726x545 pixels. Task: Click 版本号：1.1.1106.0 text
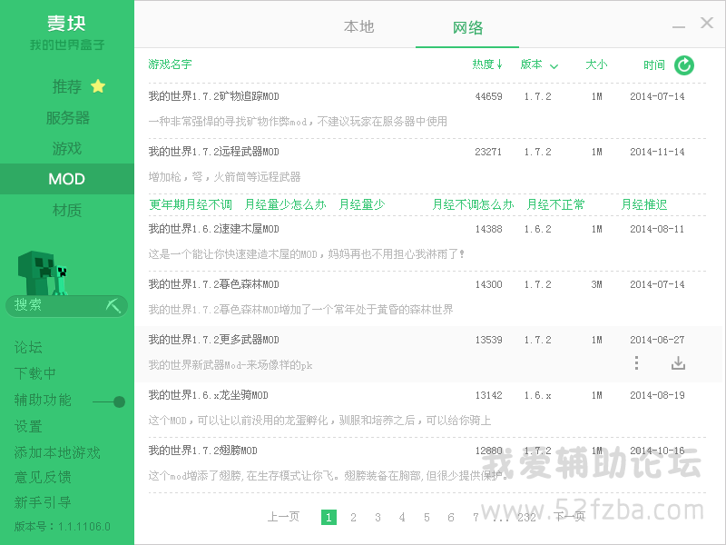coord(62,527)
